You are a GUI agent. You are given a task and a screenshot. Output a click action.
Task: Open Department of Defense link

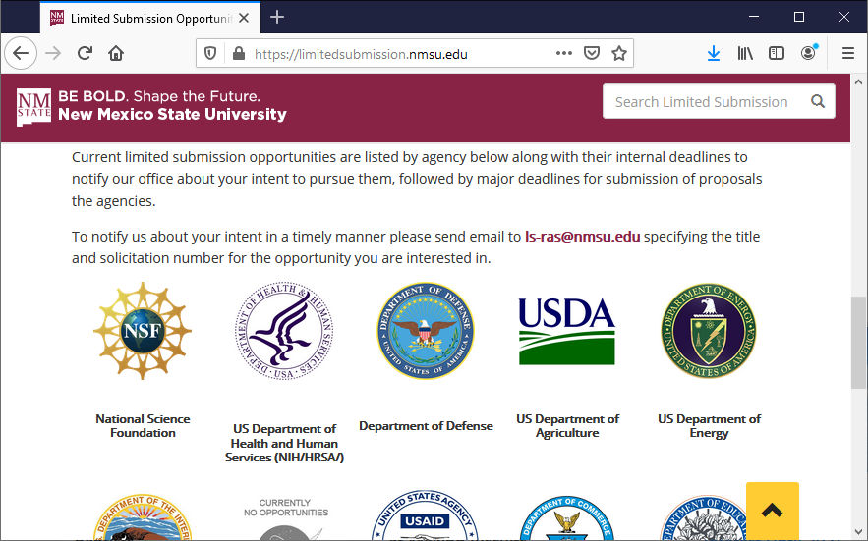tap(426, 426)
